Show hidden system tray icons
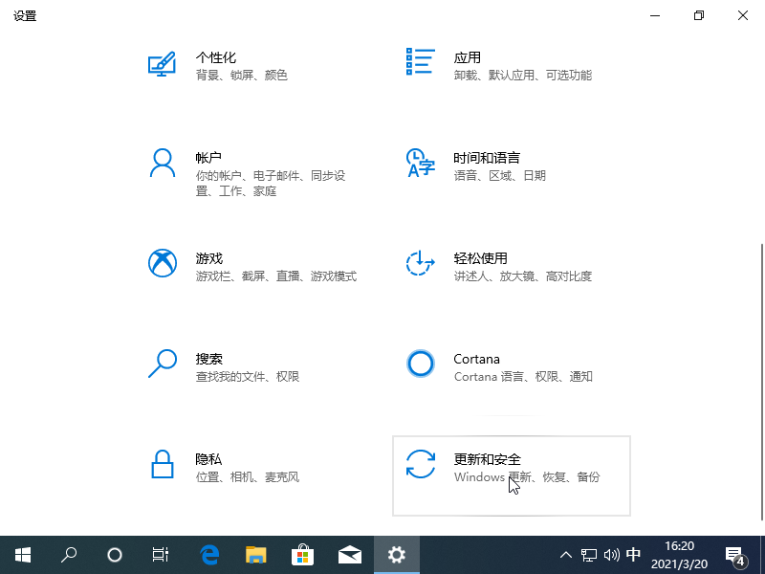The image size is (765, 574). 566,555
